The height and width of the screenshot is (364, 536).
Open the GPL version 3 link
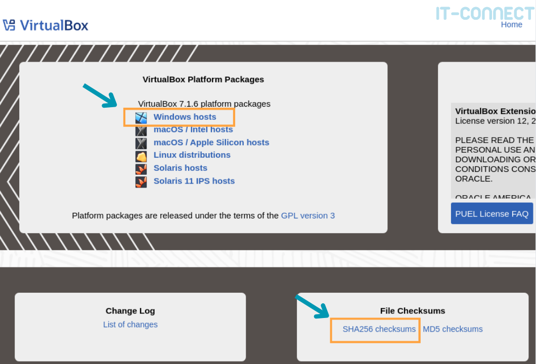coord(307,216)
